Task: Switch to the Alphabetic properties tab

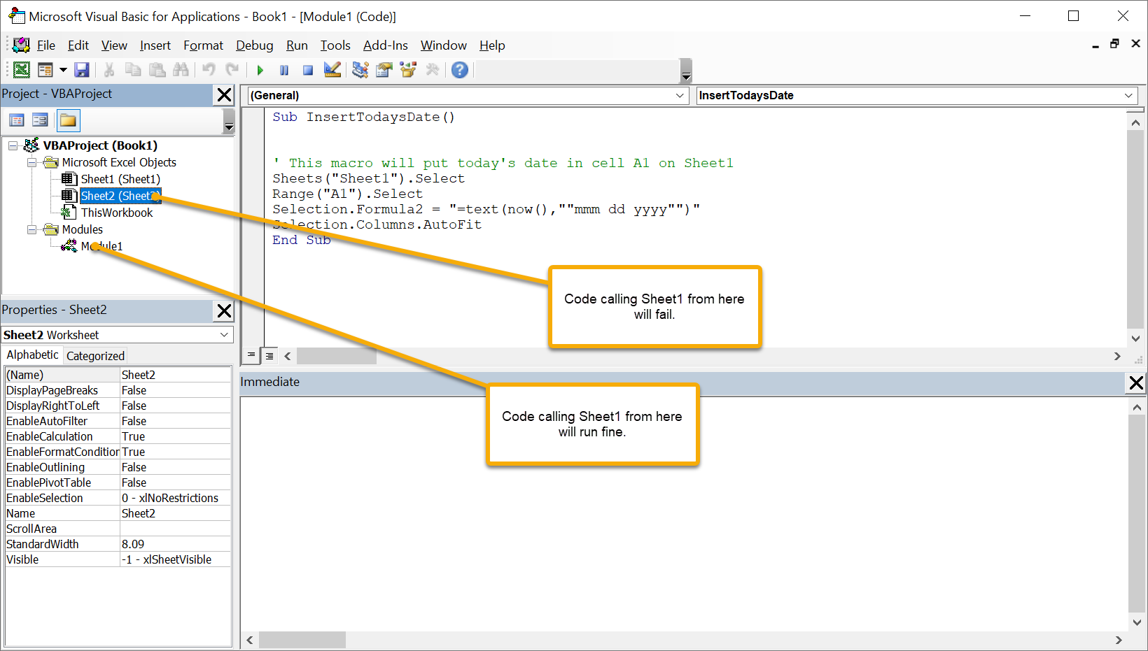Action: tap(33, 355)
